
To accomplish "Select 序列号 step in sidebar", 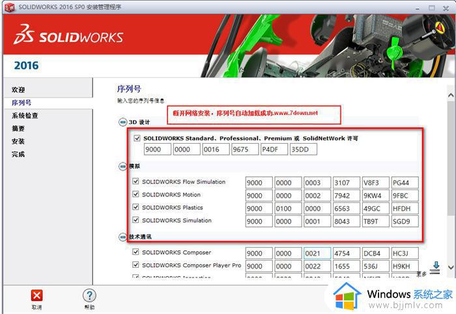I will point(21,103).
